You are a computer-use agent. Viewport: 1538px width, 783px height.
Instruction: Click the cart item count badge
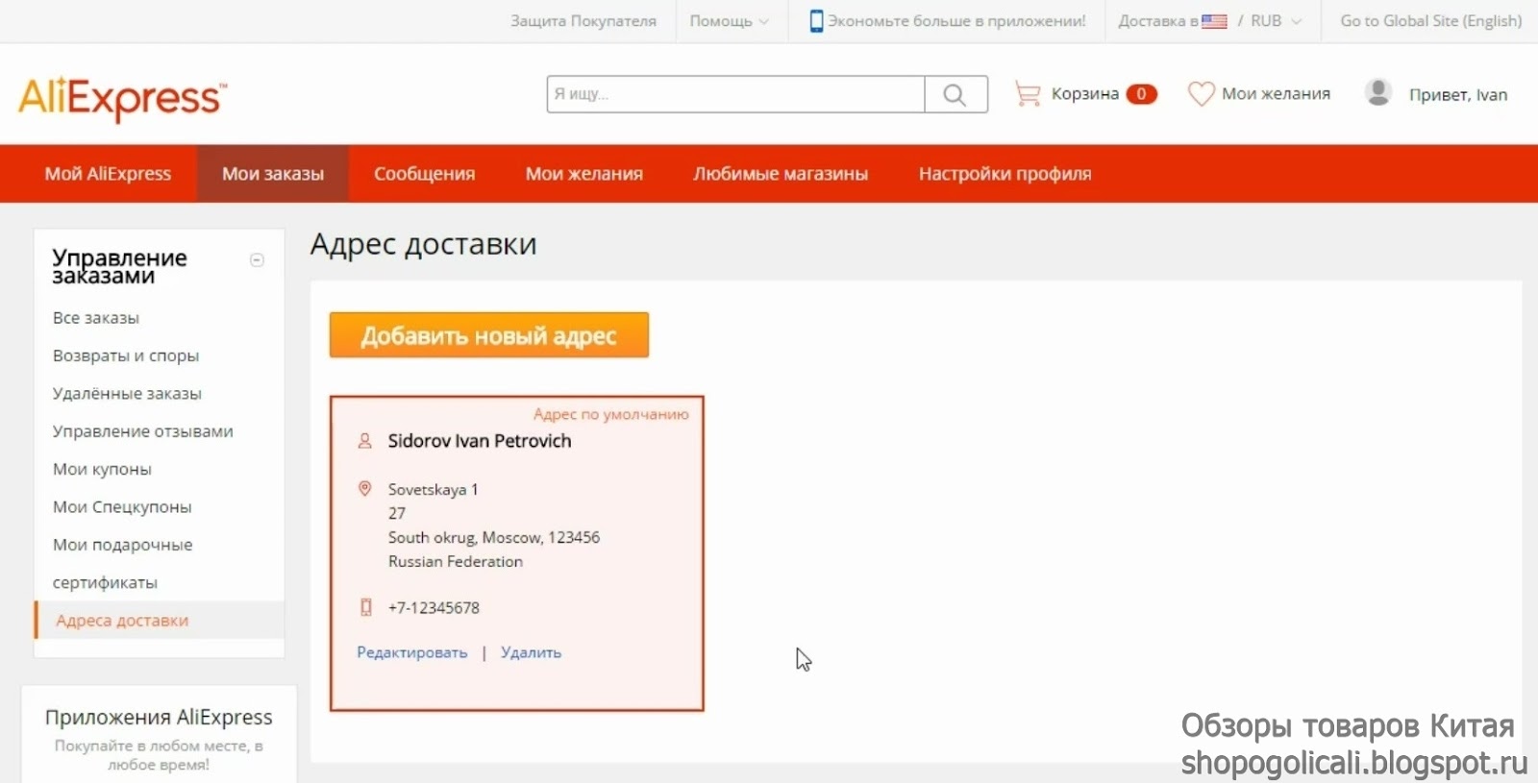[x=1141, y=94]
